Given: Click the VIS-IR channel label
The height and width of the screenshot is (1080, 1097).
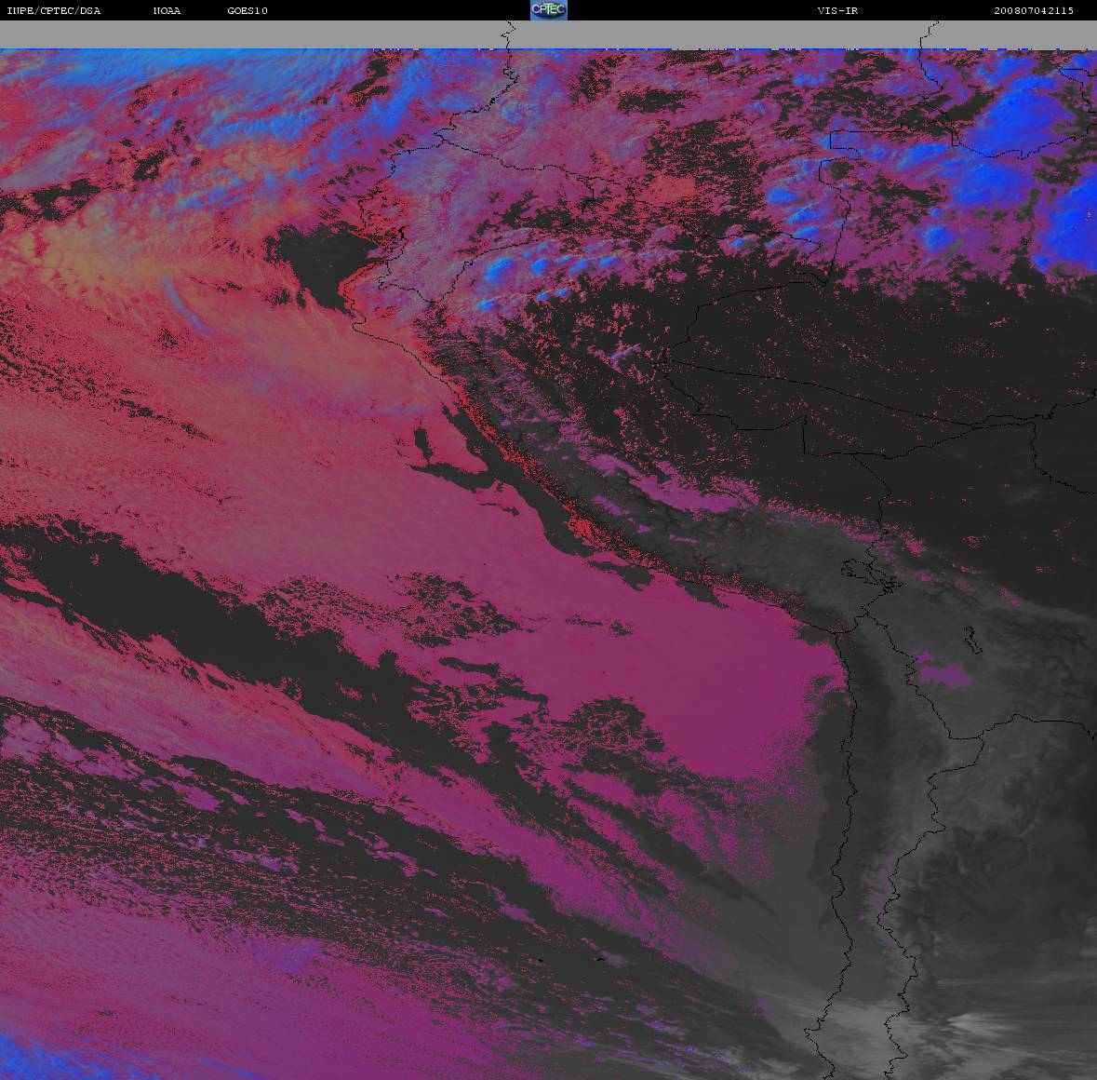Looking at the screenshot, I should click(x=837, y=10).
